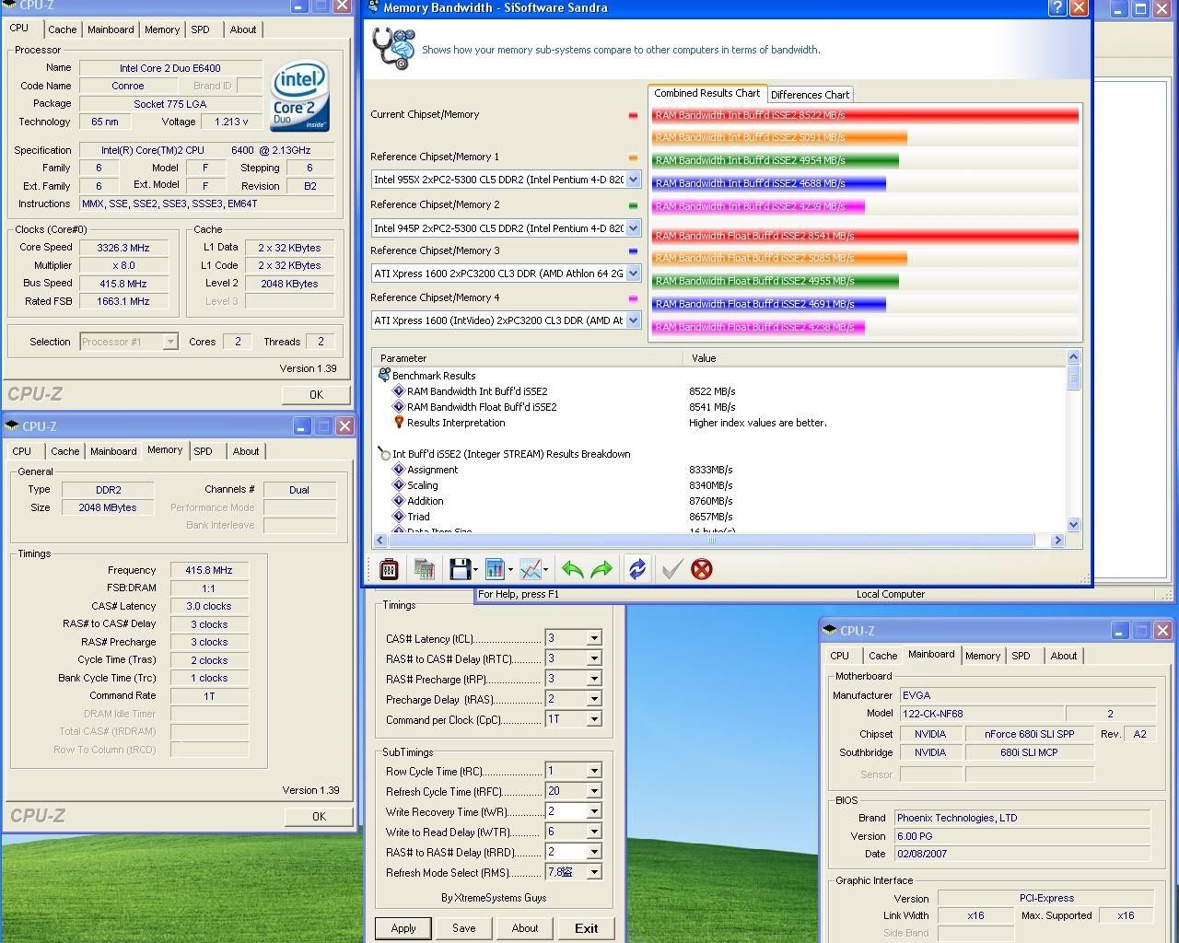This screenshot has width=1179, height=943.
Task: Click the red cancel X icon
Action: coord(702,569)
